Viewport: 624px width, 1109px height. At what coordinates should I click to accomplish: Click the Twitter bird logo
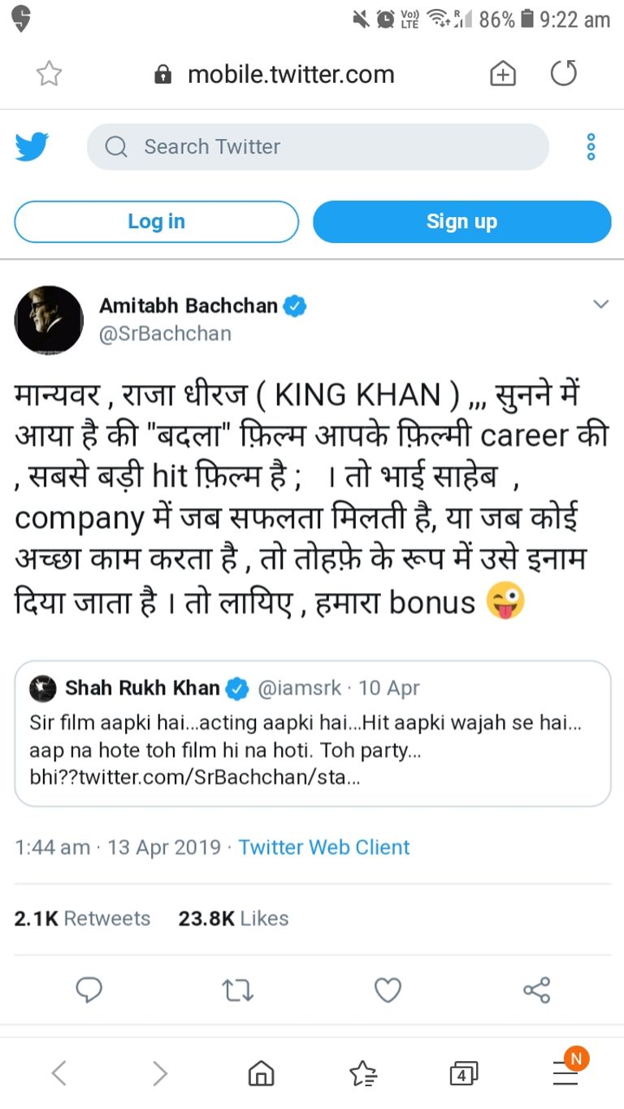point(32,147)
